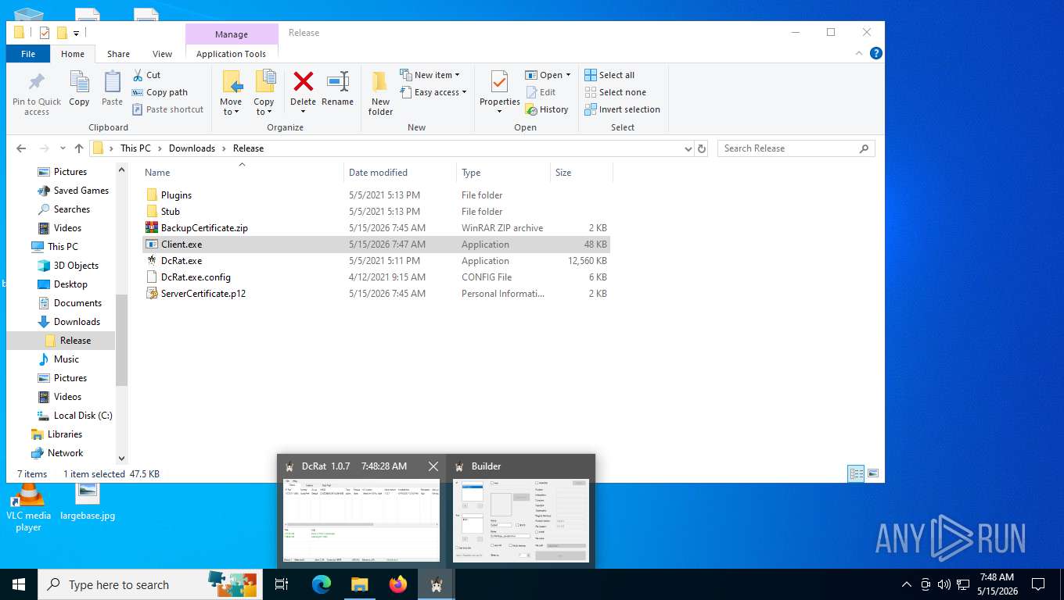Show hidden system tray icons
This screenshot has width=1064, height=600.
tap(907, 584)
